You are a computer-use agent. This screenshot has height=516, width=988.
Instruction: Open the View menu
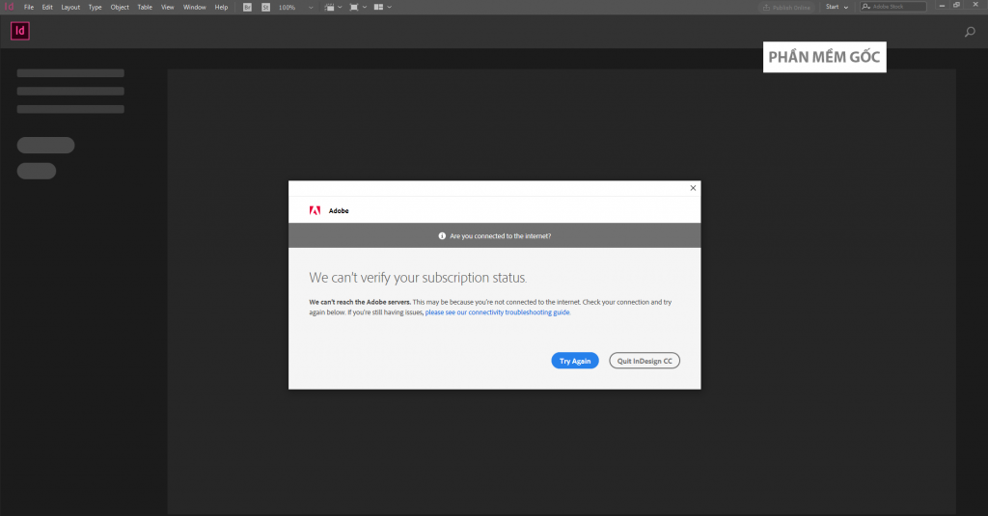[168, 8]
